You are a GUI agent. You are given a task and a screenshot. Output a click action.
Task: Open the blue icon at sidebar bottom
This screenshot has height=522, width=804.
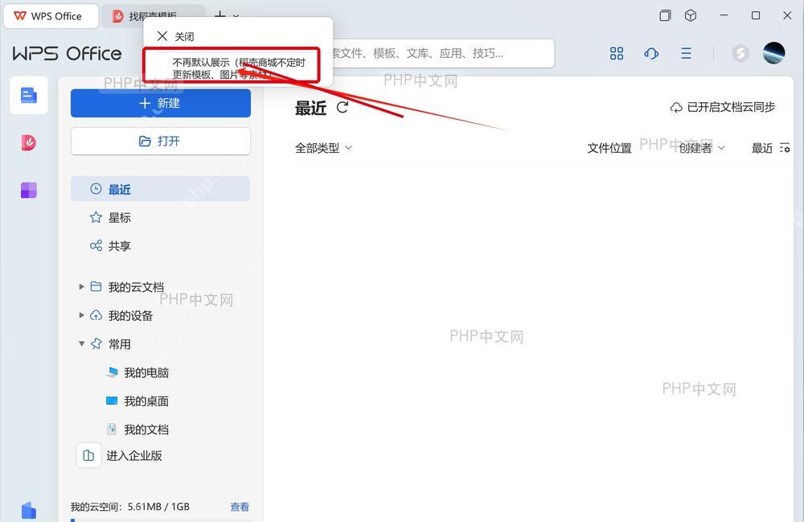pos(29,510)
